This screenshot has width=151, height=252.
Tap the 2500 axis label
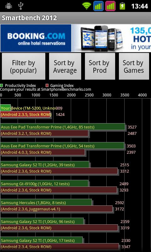[x=89, y=95]
